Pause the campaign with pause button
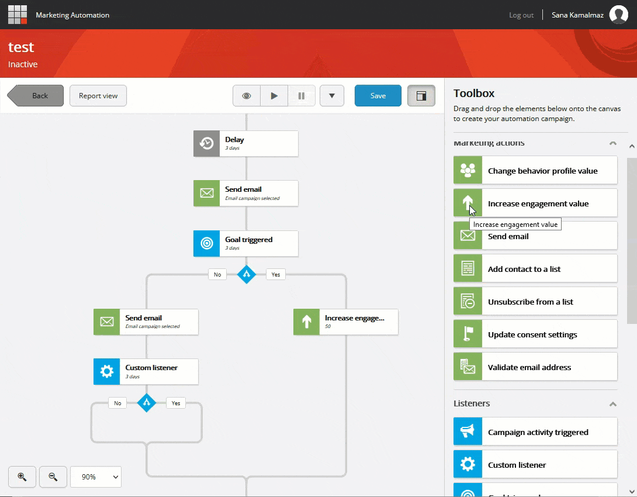 tap(302, 96)
